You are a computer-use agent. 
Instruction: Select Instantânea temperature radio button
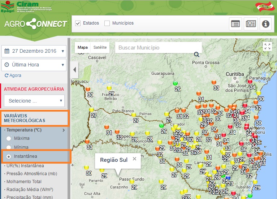point(9,156)
